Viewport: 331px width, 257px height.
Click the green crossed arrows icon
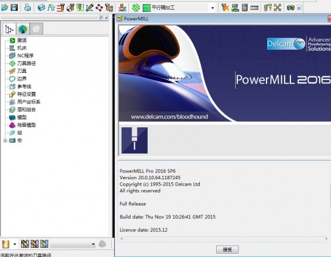tap(277, 8)
